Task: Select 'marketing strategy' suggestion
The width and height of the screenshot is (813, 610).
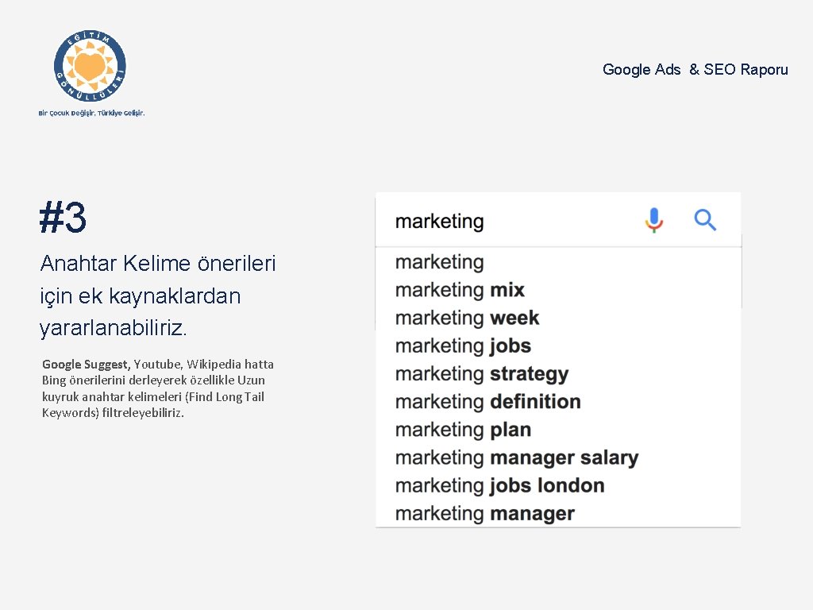Action: tap(482, 374)
